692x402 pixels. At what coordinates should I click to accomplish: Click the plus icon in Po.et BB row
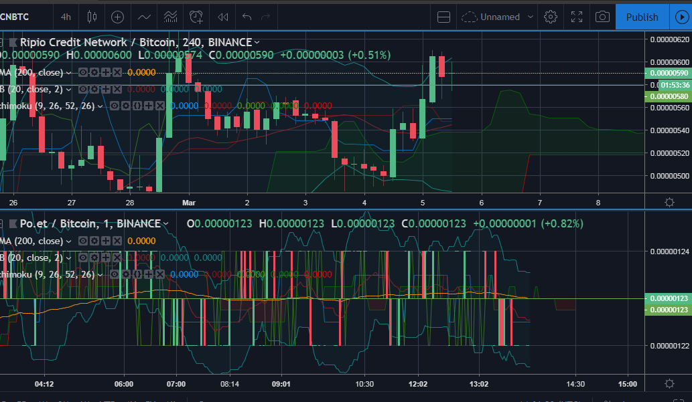(106, 258)
